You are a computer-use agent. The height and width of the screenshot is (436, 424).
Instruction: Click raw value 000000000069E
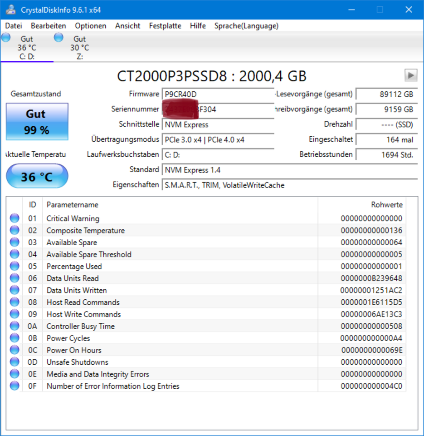click(x=372, y=350)
